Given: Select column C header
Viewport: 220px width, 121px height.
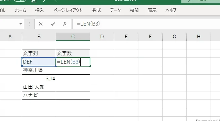Looking at the screenshot, I should click(x=73, y=37).
